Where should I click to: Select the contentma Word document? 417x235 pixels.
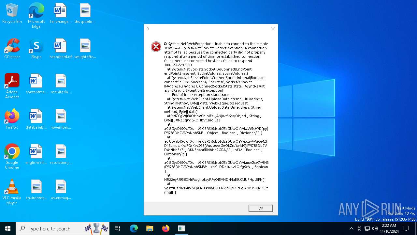pos(36,84)
